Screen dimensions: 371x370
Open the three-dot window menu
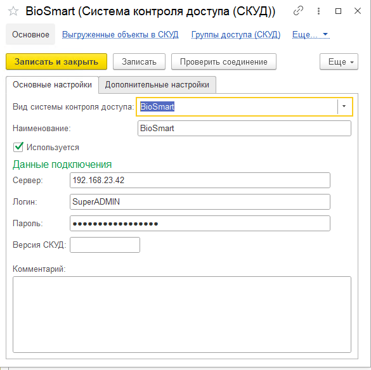(x=318, y=11)
